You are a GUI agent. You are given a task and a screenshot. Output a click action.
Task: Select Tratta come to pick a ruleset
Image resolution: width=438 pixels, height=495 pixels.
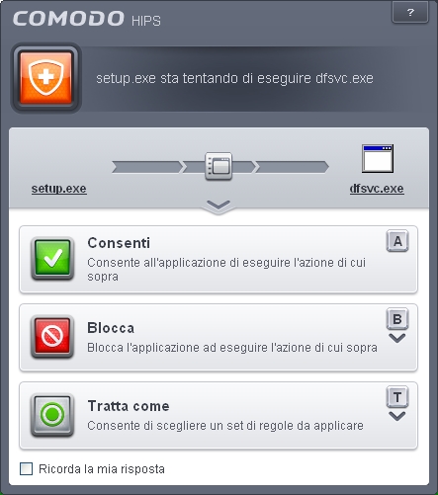pos(219,415)
